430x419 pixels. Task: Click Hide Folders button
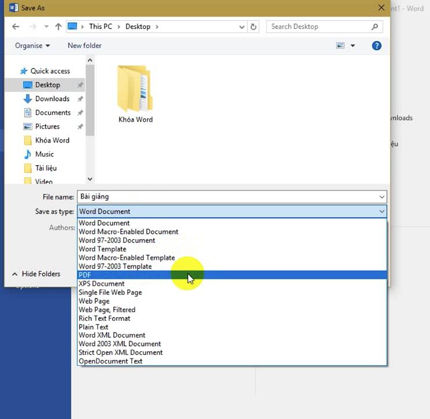[x=36, y=274]
